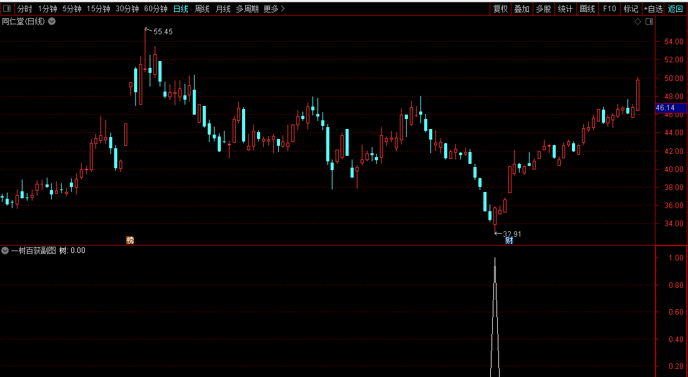Click 返回 to go back
Image resolution: width=688 pixels, height=377 pixels.
[676, 9]
